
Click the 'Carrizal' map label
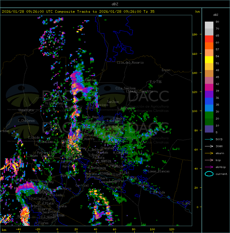82,185
